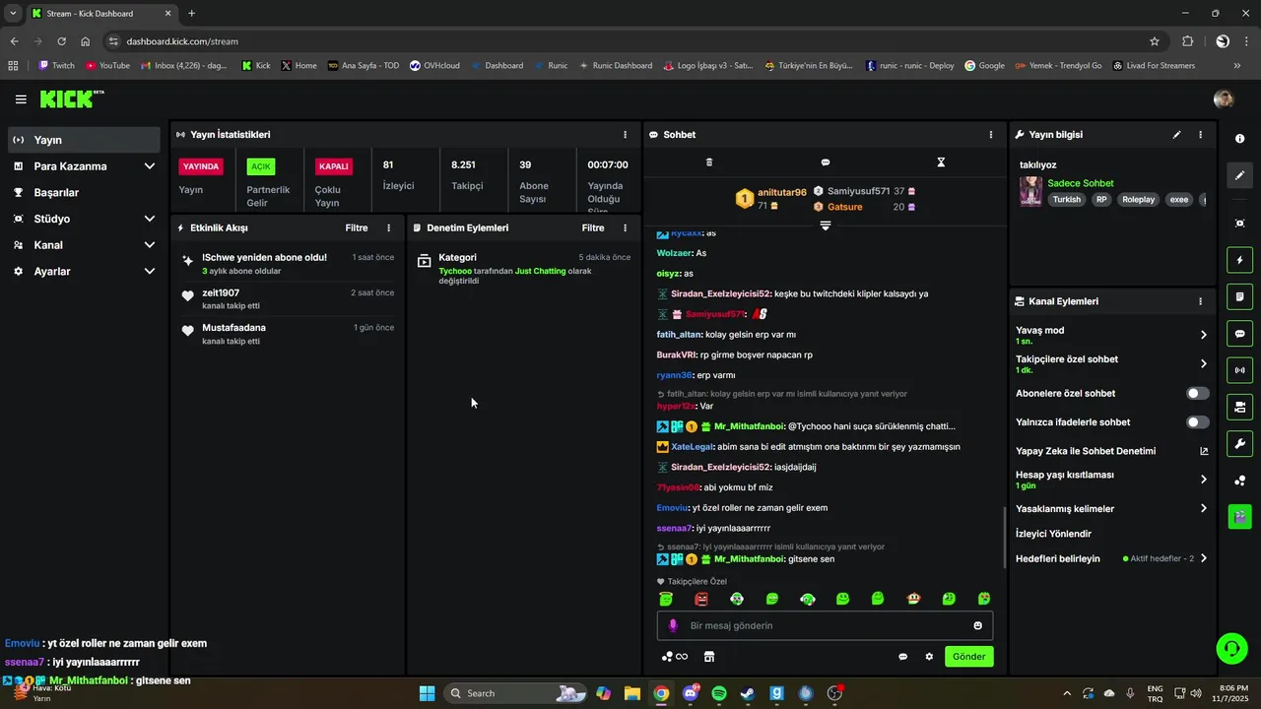
Task: Toggle Yalnızca ifadelerle sohbet switch
Action: click(x=1197, y=422)
